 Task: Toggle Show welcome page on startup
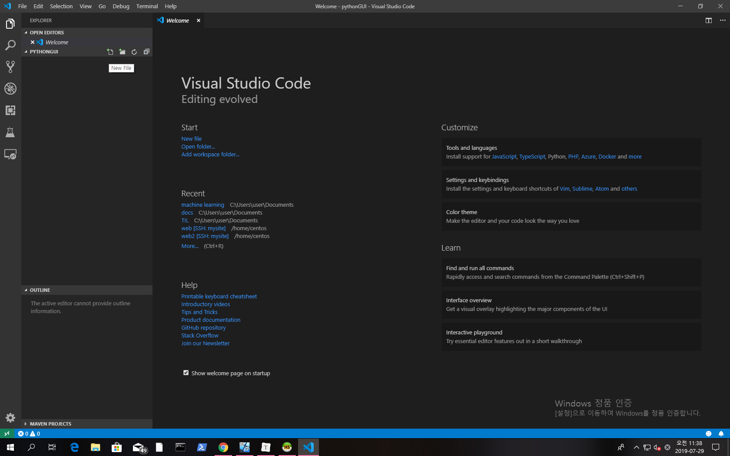[186, 373]
